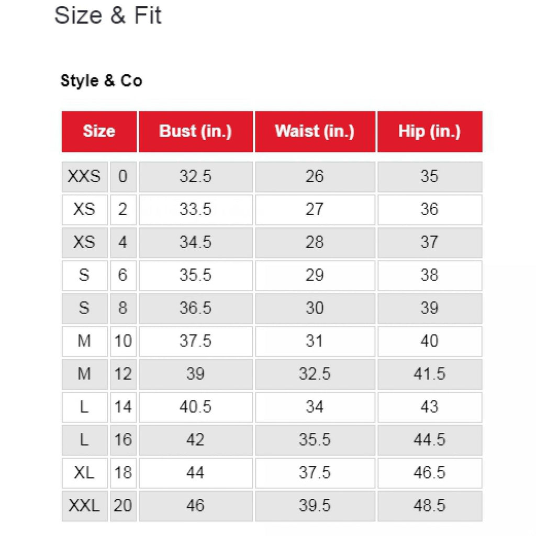
Task: Click the numeric size 0 cell
Action: click(x=122, y=176)
